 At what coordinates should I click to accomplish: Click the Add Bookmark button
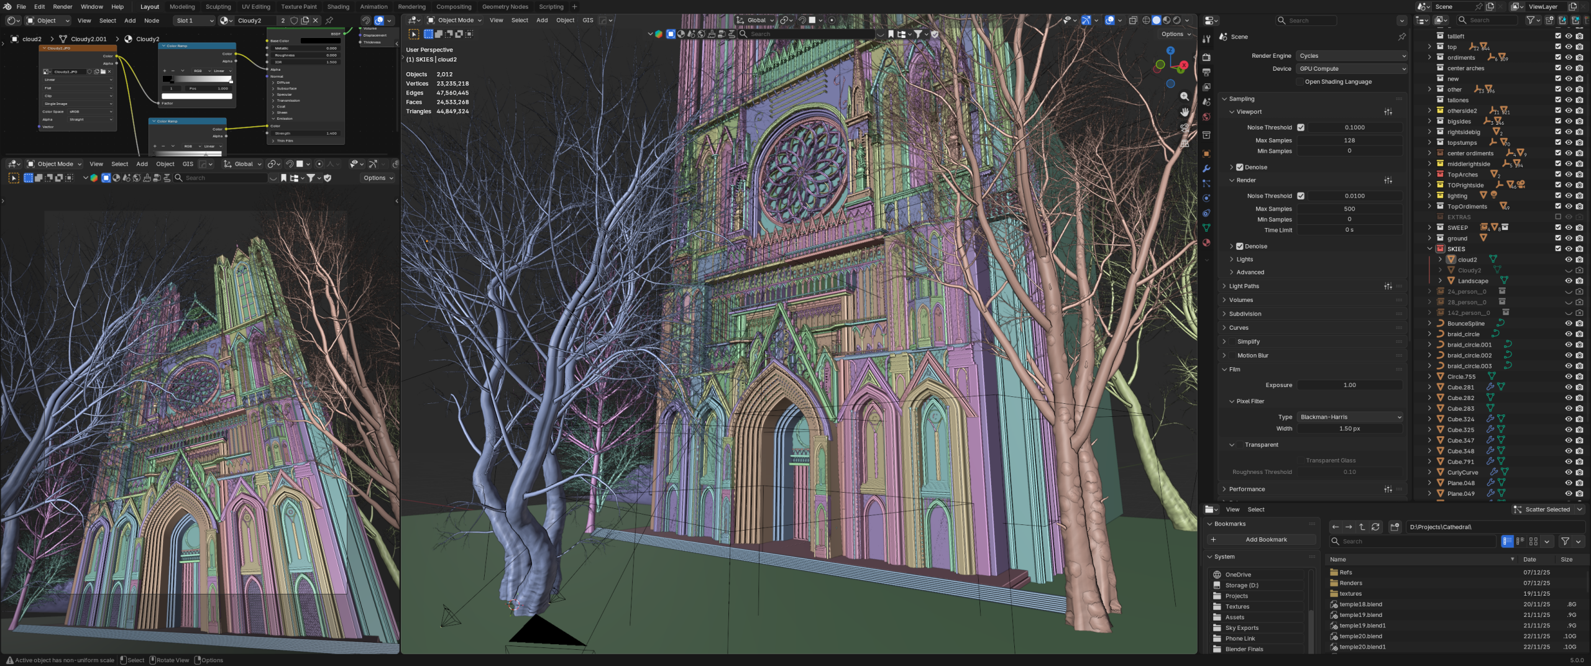(1261, 539)
